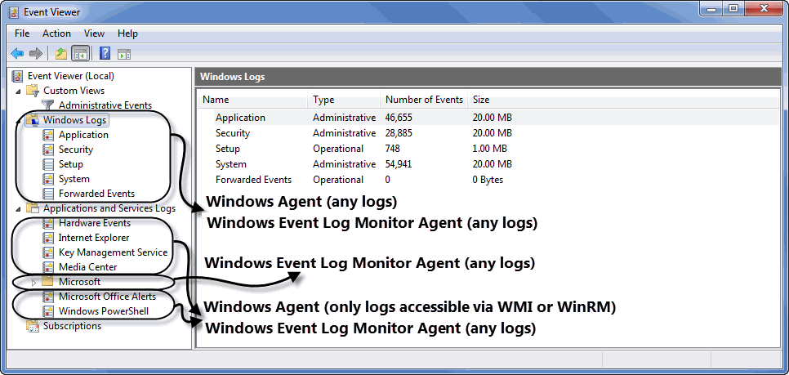Select Security log in the tree
The width and height of the screenshot is (789, 375).
[75, 150]
